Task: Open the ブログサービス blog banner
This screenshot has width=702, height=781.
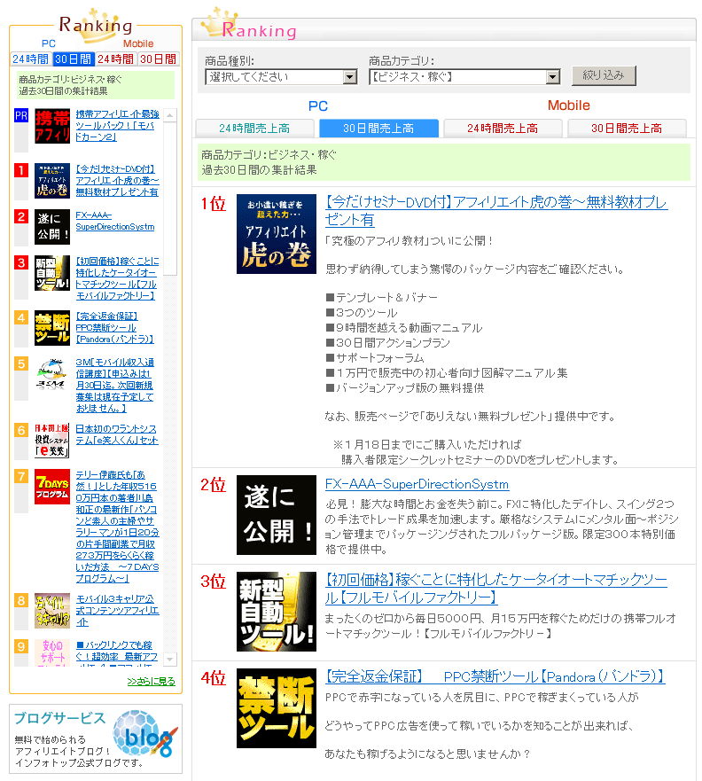Action: [x=96, y=738]
